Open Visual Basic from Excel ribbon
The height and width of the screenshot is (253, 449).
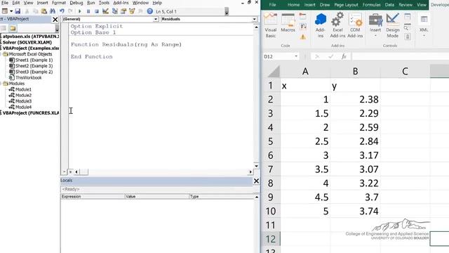click(x=270, y=25)
